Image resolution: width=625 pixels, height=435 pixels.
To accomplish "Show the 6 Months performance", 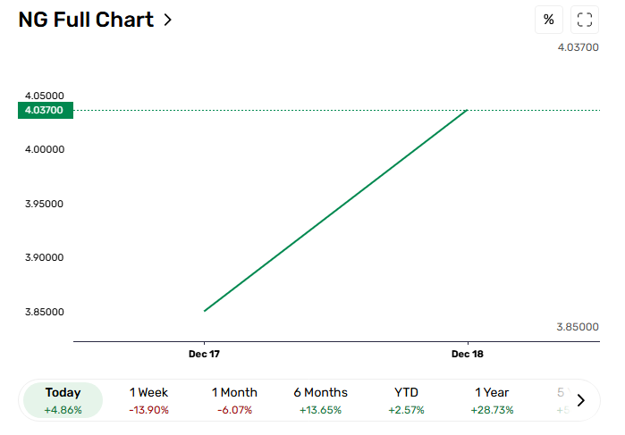I will click(320, 400).
